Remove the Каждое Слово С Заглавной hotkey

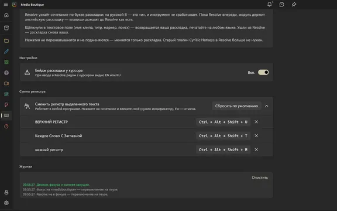(x=256, y=136)
